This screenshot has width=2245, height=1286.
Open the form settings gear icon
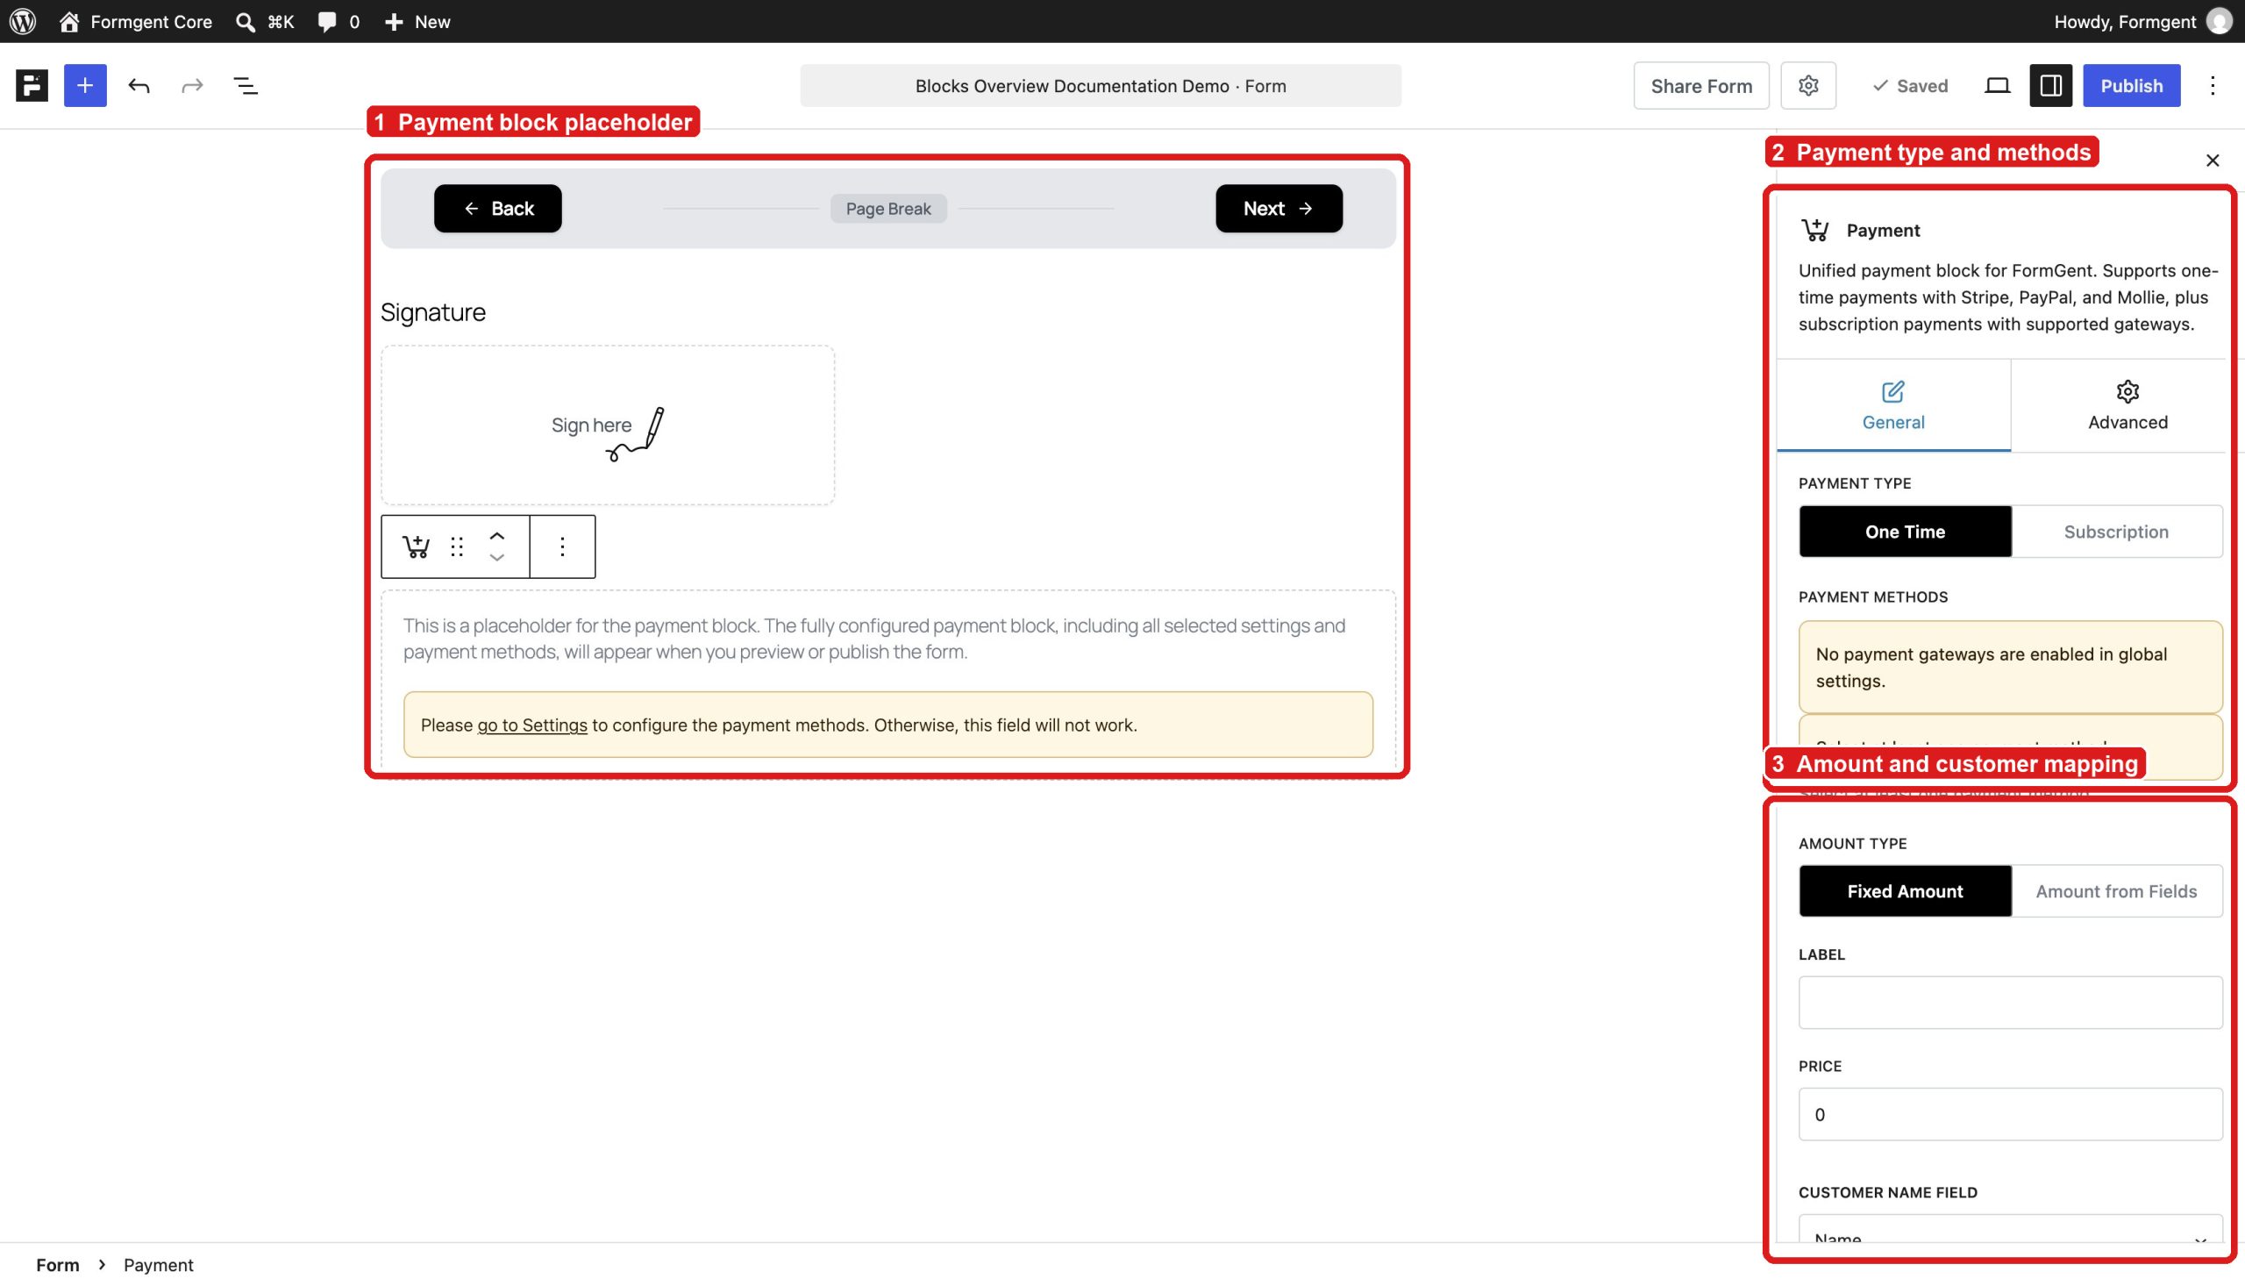coord(1808,86)
